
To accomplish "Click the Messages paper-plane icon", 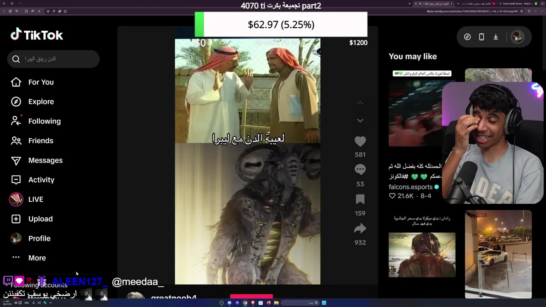I will click(x=16, y=160).
